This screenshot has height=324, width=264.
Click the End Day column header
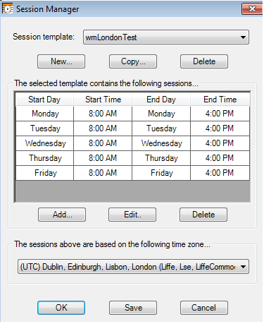point(161,100)
